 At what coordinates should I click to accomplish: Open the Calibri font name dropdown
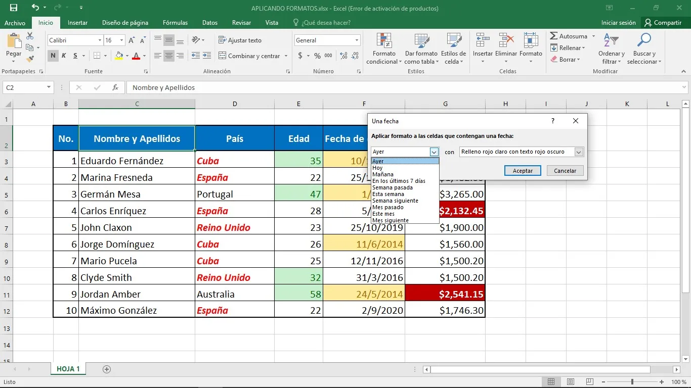[100, 40]
